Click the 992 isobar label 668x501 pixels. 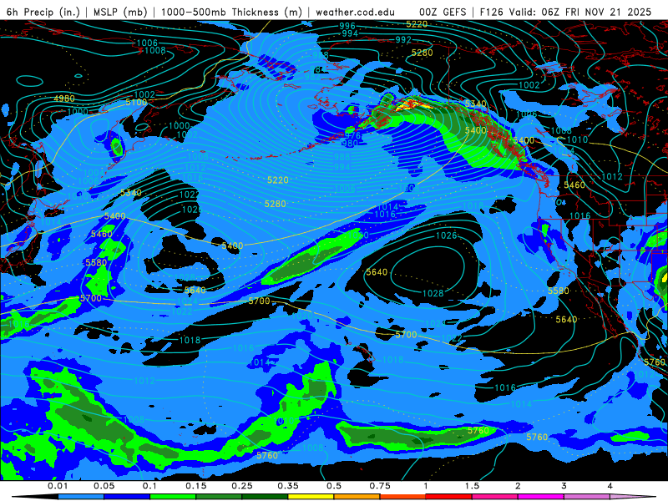click(x=403, y=39)
